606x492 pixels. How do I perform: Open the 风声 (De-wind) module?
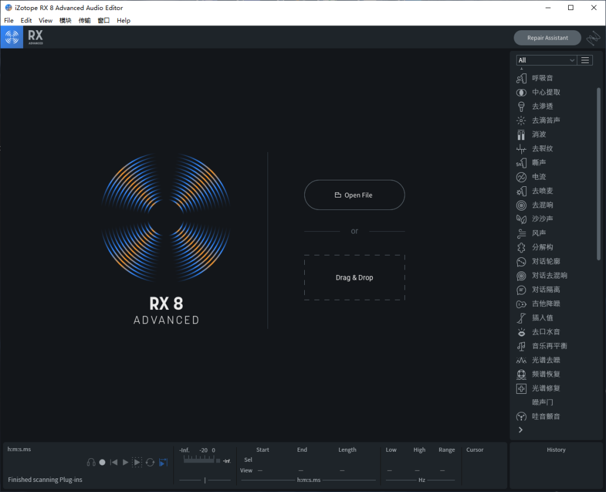click(x=531, y=233)
